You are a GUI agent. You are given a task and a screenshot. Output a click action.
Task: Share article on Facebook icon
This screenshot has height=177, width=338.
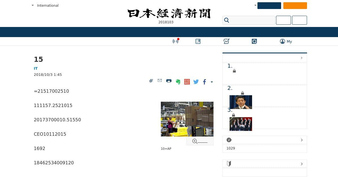tap(204, 82)
